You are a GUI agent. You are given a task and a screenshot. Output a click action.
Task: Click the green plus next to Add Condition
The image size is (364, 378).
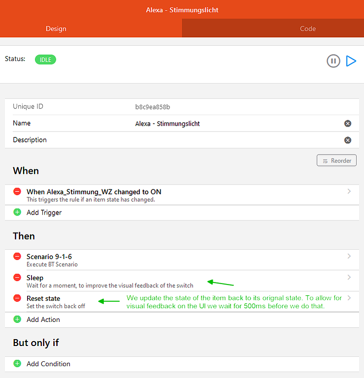click(17, 364)
